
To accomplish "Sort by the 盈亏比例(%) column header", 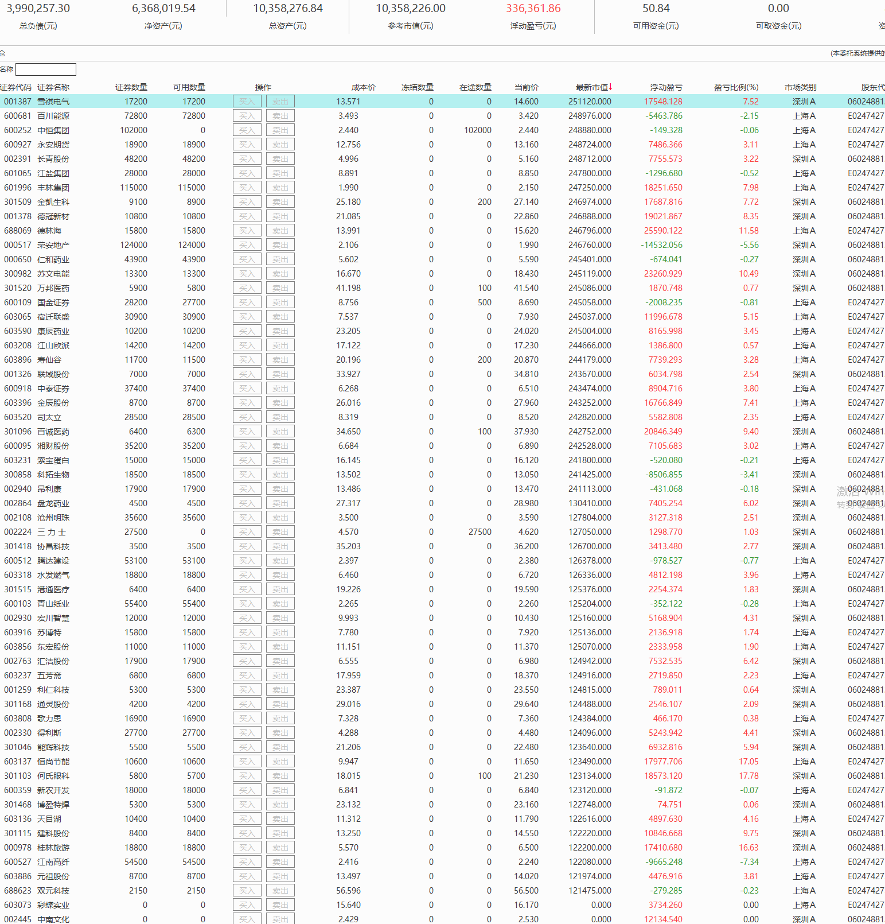I will tap(736, 87).
